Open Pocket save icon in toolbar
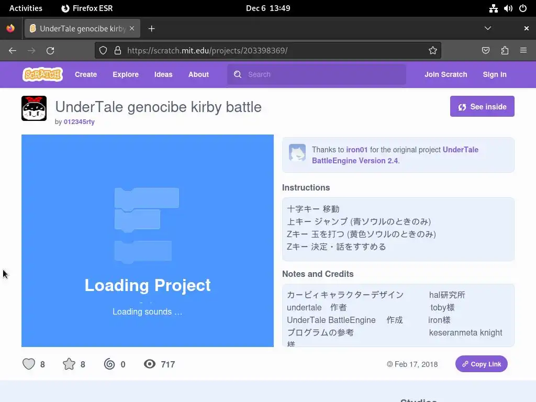The image size is (536, 402). coord(486,51)
